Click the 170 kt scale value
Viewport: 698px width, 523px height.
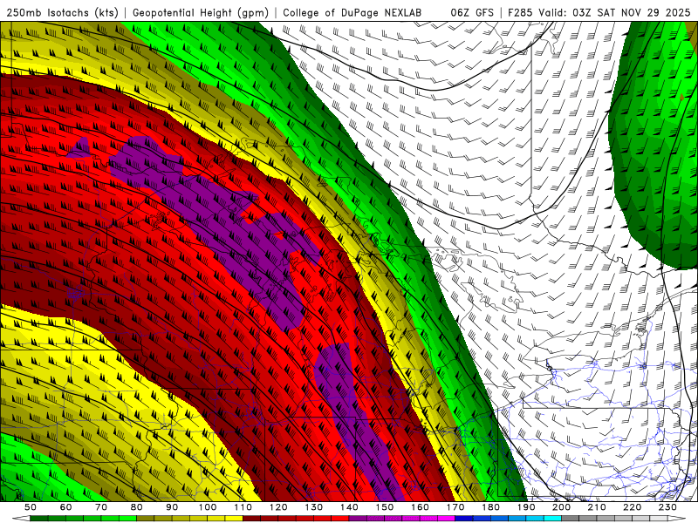click(455, 507)
